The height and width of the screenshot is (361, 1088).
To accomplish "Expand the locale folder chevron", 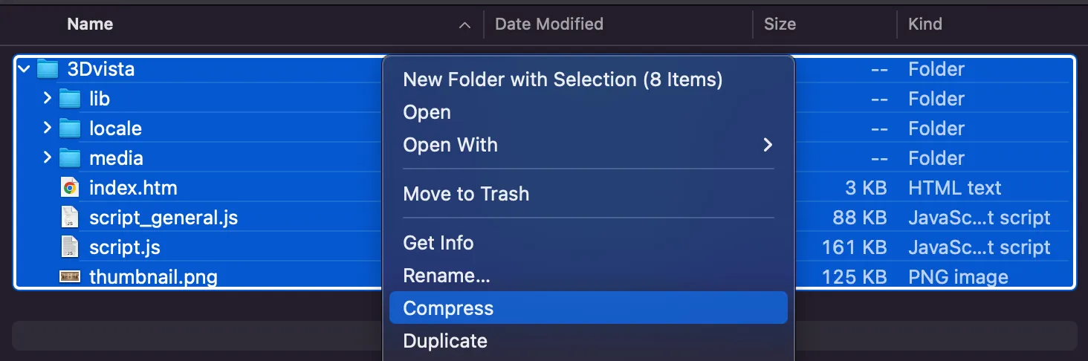I will coord(47,128).
